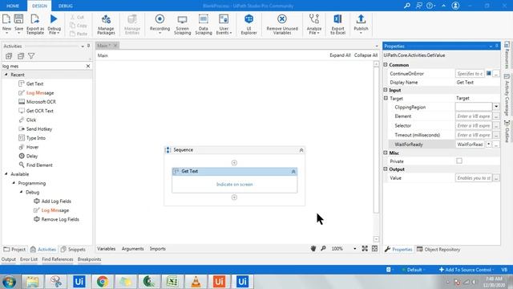
Task: Collapse the Get Text activity
Action: pos(293,171)
